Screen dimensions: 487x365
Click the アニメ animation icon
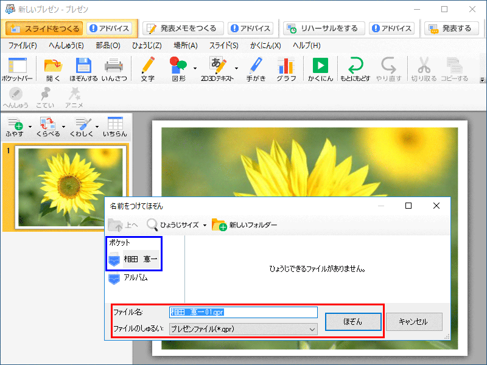pyautogui.click(x=74, y=94)
